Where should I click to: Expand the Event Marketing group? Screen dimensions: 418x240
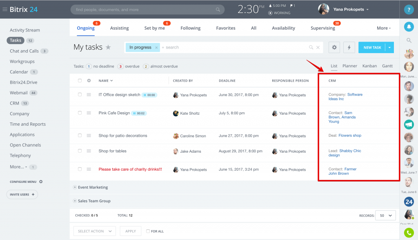(x=75, y=187)
